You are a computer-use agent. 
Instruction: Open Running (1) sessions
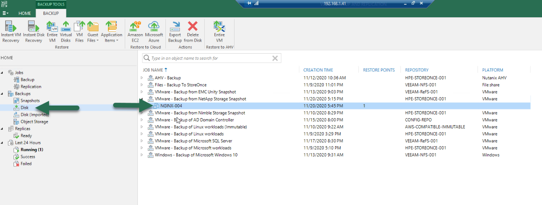(32, 150)
